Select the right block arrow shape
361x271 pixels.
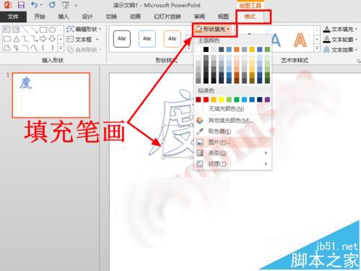pyautogui.click(x=43, y=38)
